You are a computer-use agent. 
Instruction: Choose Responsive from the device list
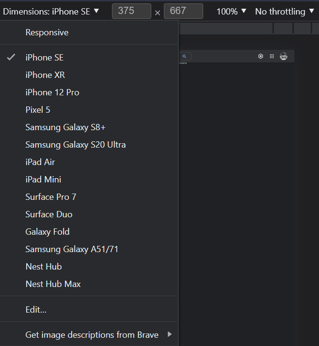(x=47, y=32)
